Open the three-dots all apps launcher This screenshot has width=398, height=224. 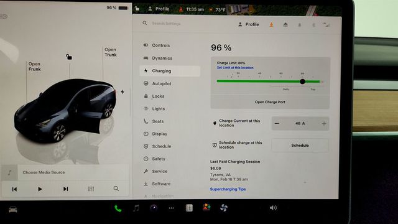(x=172, y=208)
